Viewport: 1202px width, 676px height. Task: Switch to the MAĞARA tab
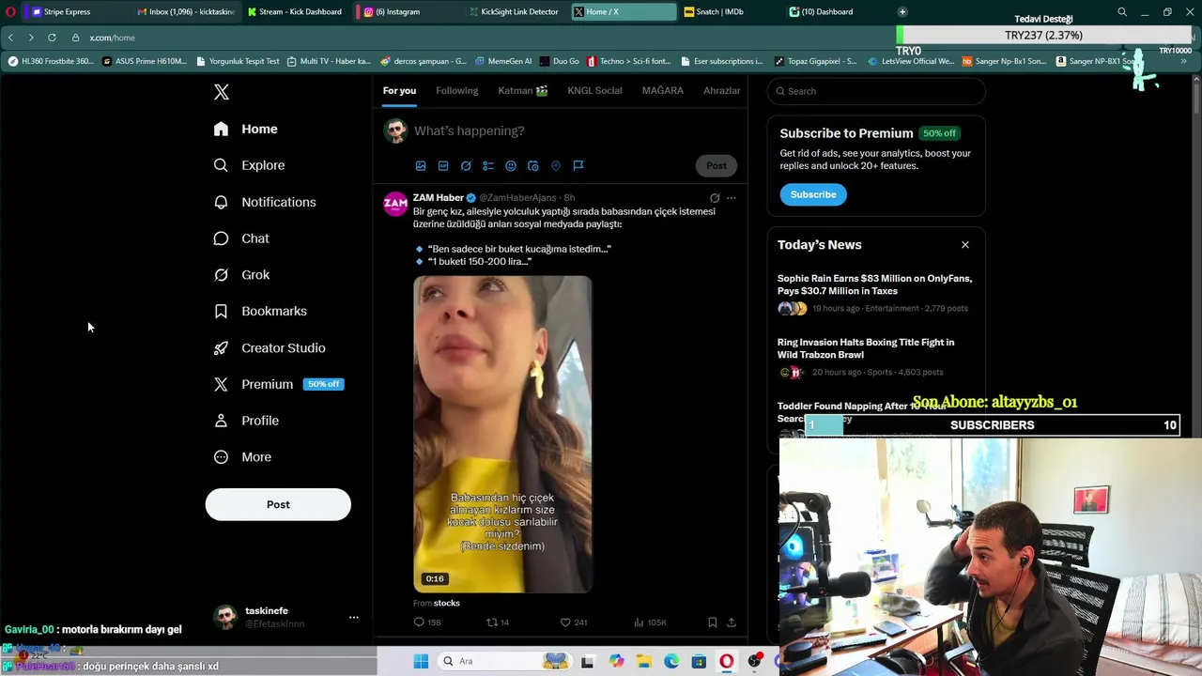pos(663,91)
